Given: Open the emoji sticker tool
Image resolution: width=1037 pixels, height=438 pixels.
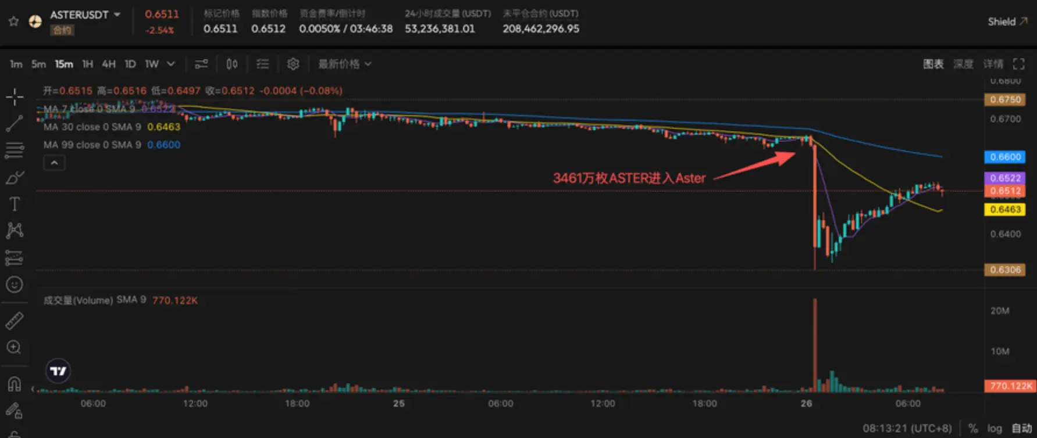Looking at the screenshot, I should [x=15, y=284].
